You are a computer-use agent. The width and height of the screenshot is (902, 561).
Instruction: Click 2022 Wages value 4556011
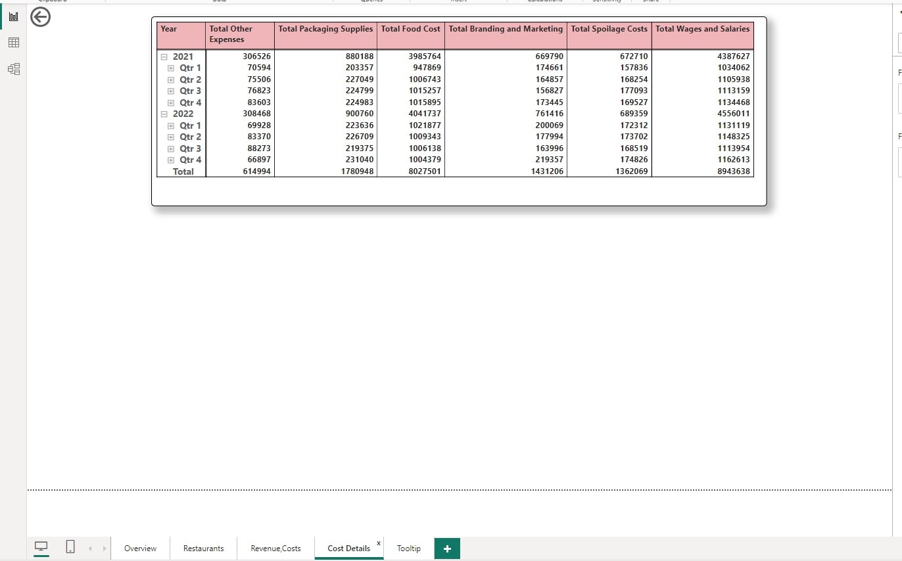click(x=734, y=114)
